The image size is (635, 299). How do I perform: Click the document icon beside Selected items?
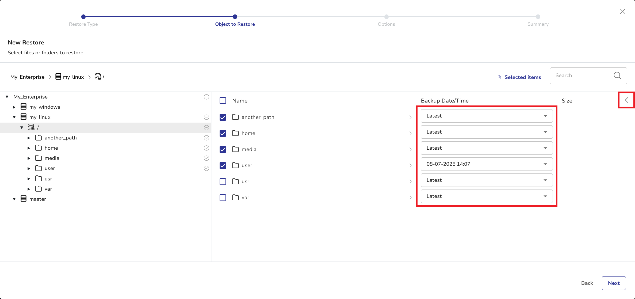[499, 77]
